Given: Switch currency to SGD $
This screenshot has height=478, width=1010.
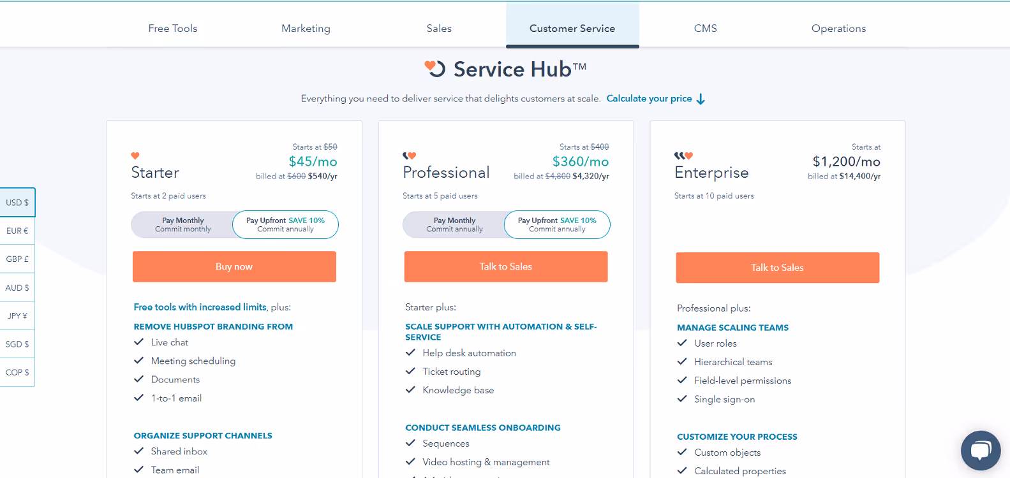Looking at the screenshot, I should click(17, 344).
